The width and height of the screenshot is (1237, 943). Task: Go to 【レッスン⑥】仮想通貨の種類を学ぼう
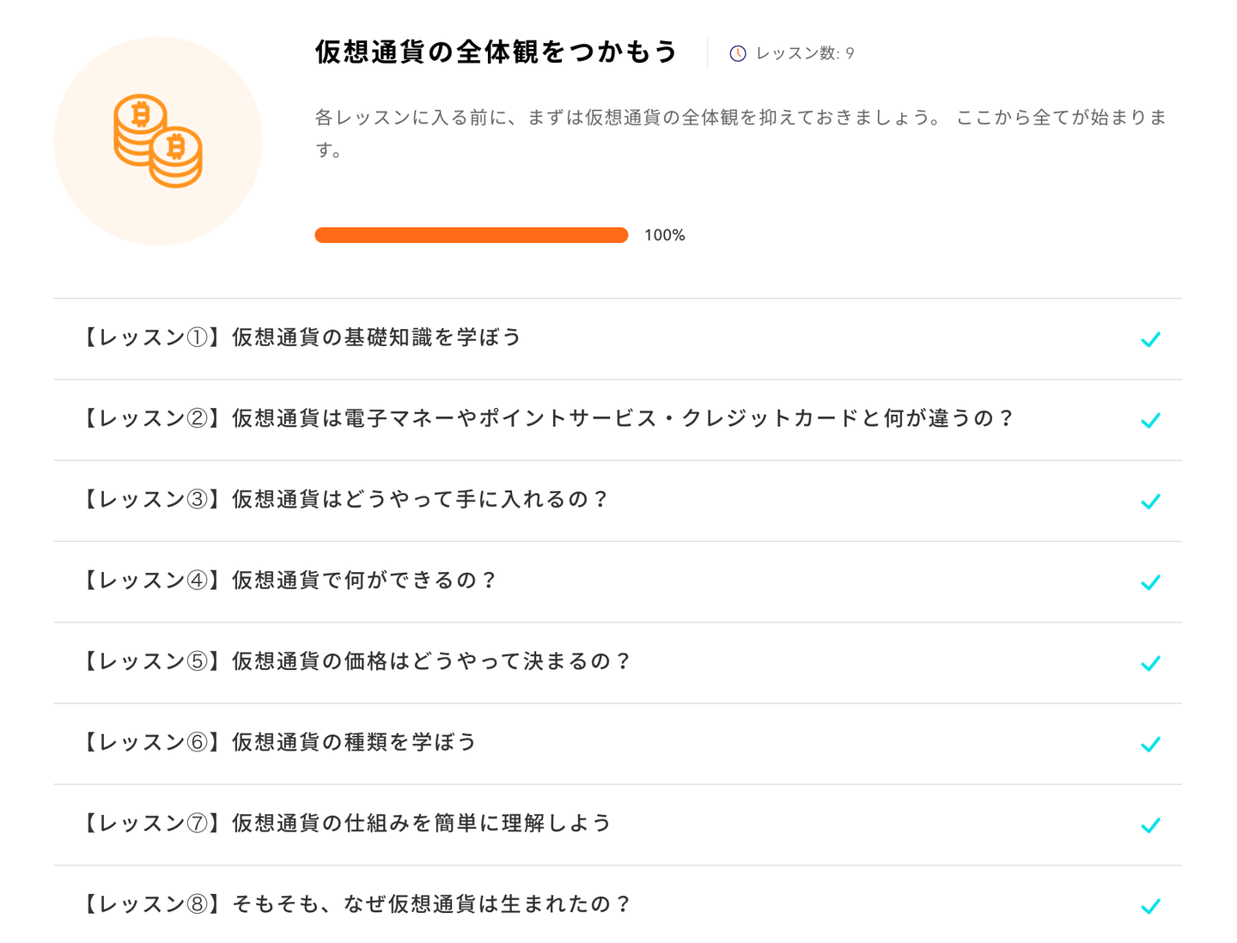pyautogui.click(x=277, y=742)
